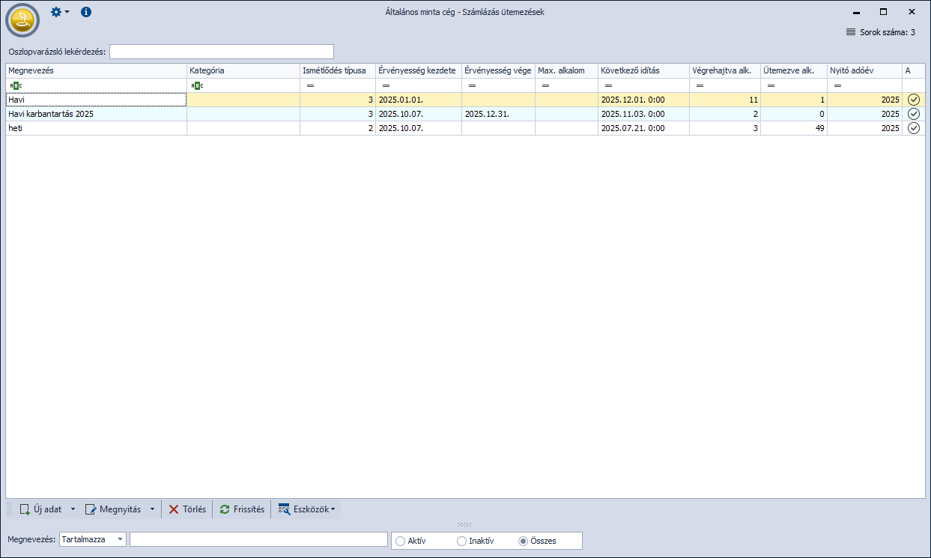Screen dimensions: 931x558
Task: Click the blue info icon
Action: [x=86, y=12]
